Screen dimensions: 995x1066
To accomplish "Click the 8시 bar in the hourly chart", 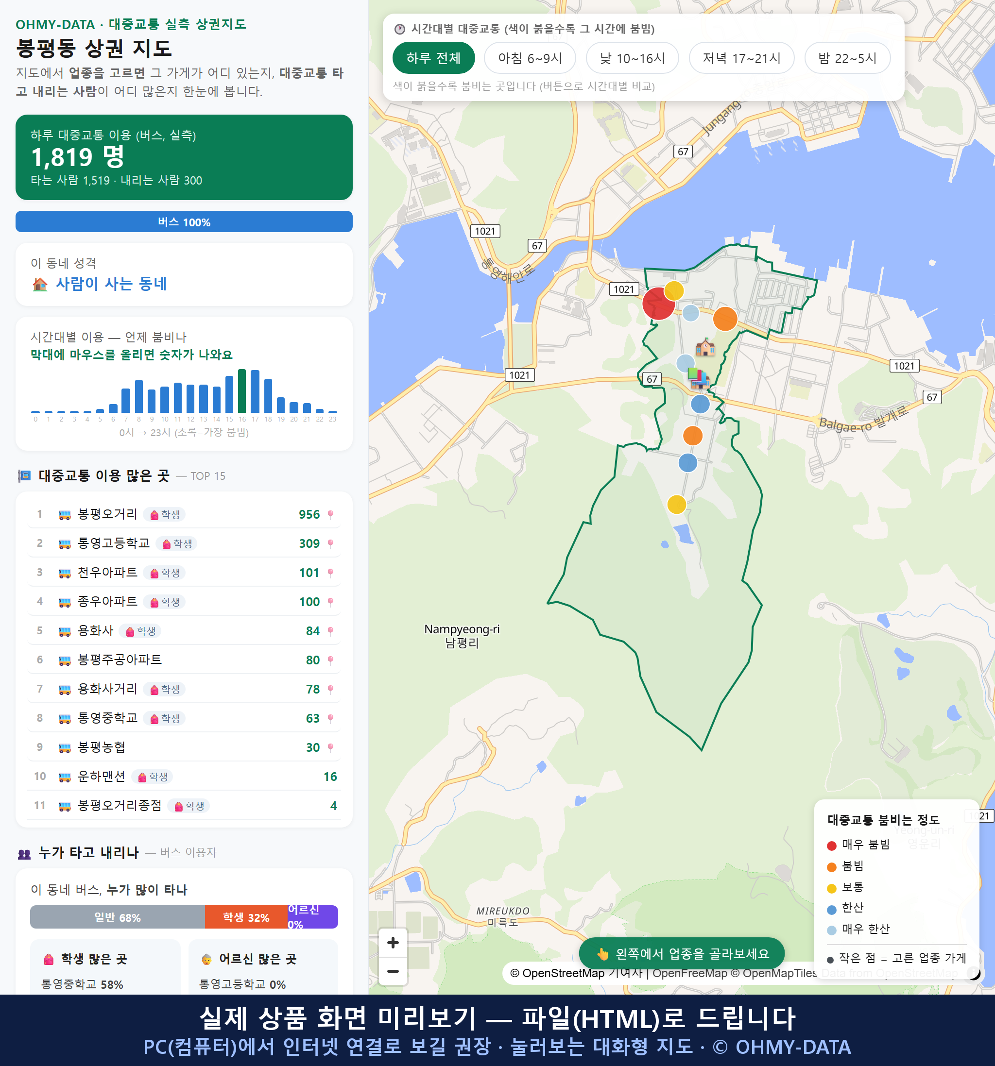I will (x=139, y=396).
